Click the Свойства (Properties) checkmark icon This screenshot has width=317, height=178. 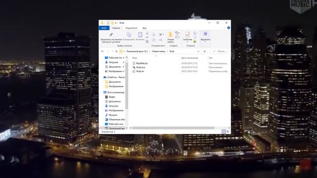point(187,35)
